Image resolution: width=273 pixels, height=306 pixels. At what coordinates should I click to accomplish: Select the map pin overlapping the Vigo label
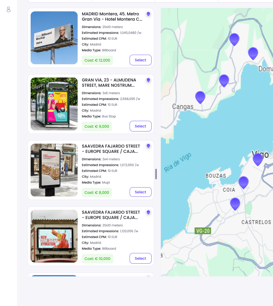pyautogui.click(x=258, y=159)
